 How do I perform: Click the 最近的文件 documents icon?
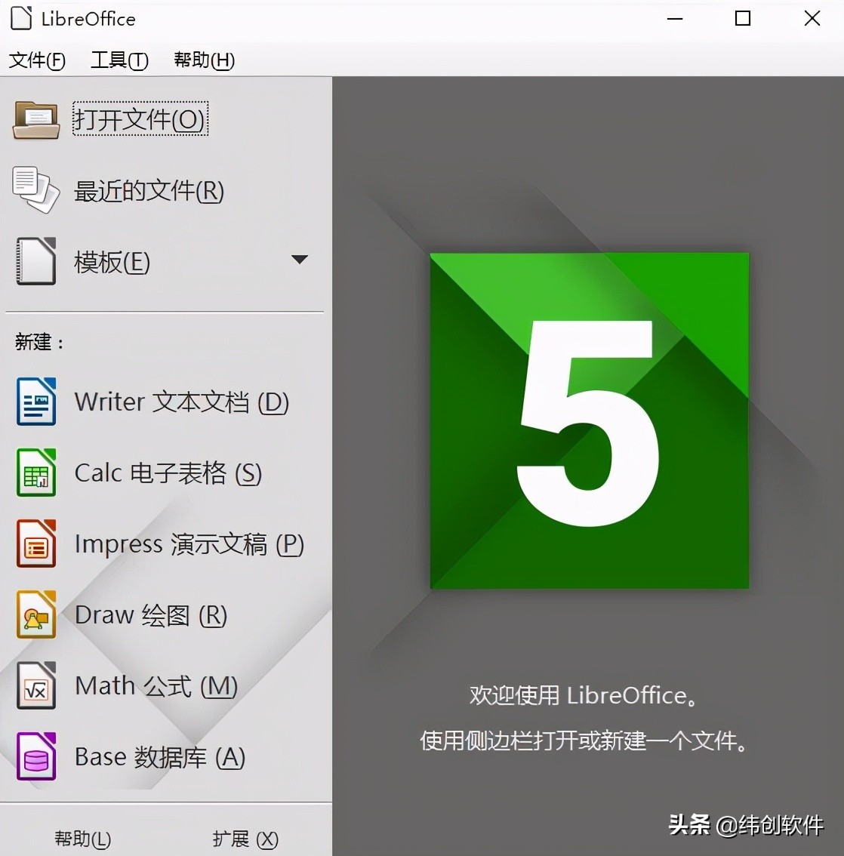(35, 190)
